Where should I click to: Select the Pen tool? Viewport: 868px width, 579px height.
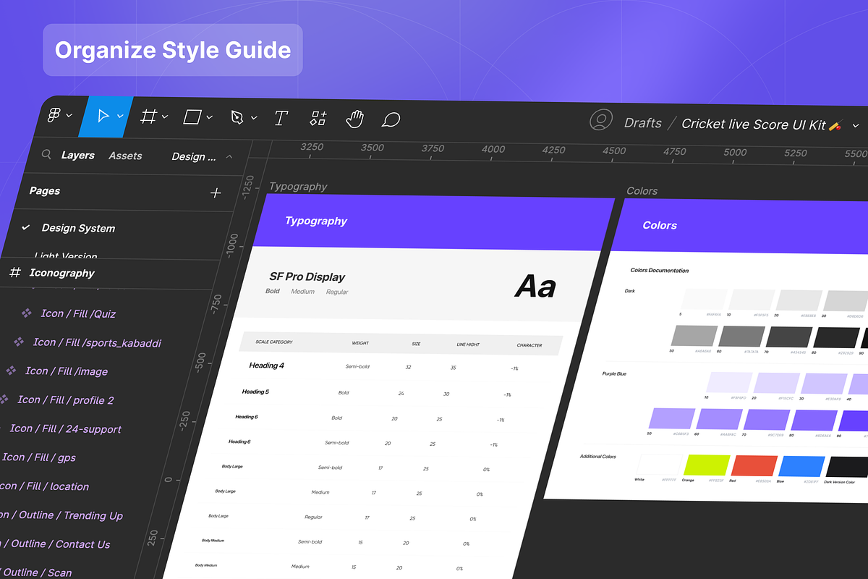point(237,117)
